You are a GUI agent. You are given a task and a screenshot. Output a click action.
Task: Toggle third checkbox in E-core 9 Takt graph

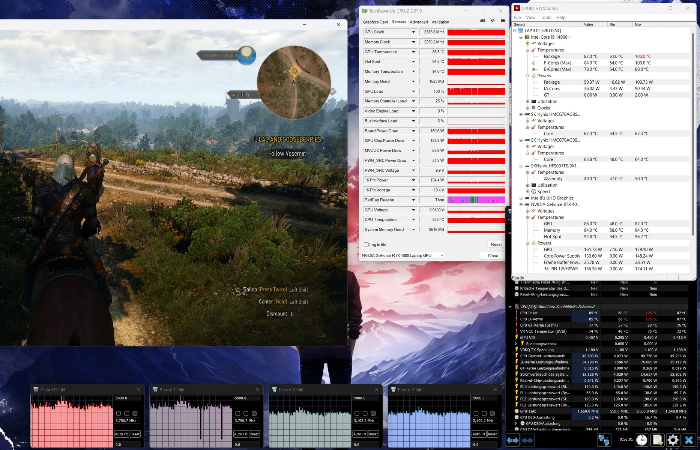coord(493,413)
